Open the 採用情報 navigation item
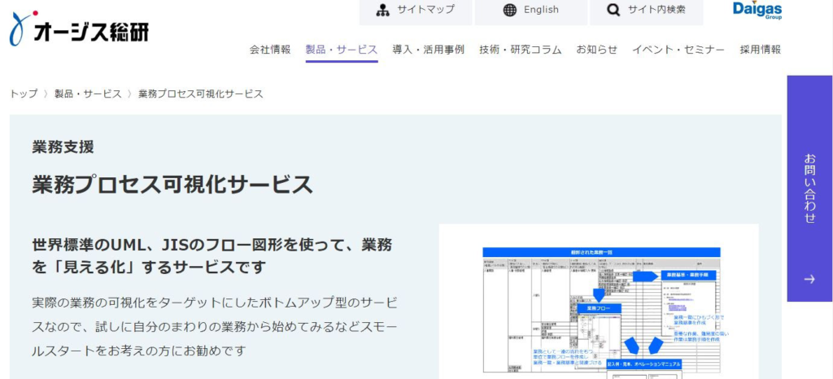 [x=760, y=50]
